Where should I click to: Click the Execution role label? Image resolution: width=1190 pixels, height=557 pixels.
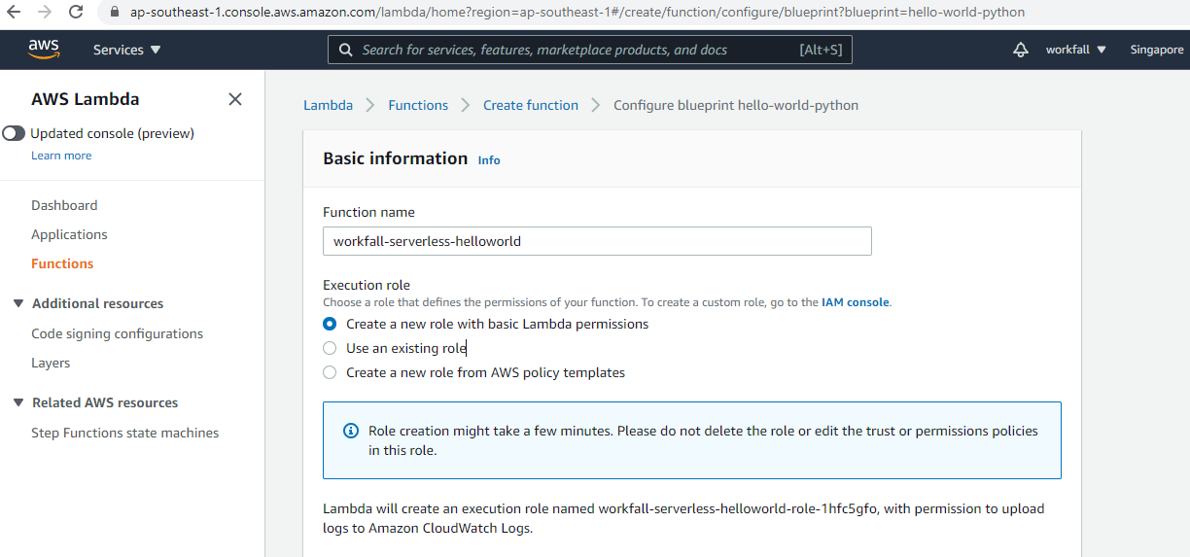pyautogui.click(x=367, y=286)
